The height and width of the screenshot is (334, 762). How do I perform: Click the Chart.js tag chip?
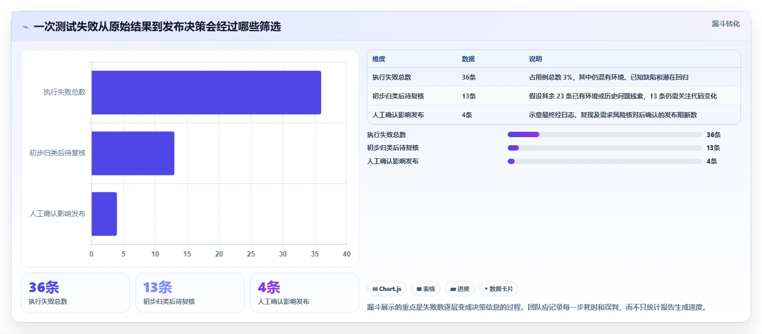pyautogui.click(x=387, y=289)
